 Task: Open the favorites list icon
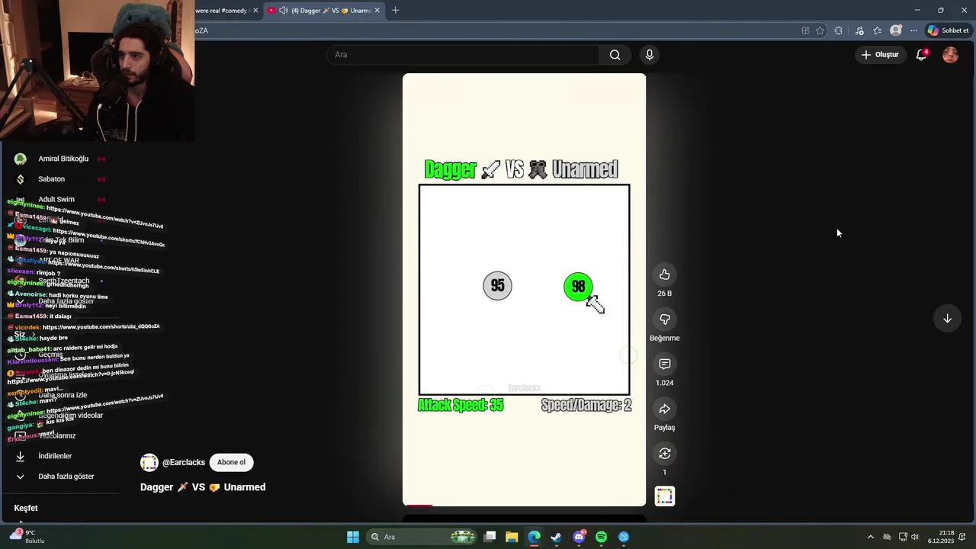pos(878,30)
